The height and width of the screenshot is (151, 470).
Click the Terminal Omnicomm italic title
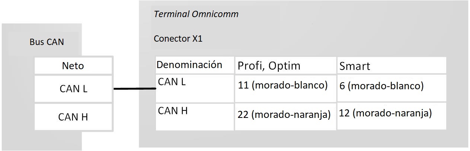click(x=196, y=15)
